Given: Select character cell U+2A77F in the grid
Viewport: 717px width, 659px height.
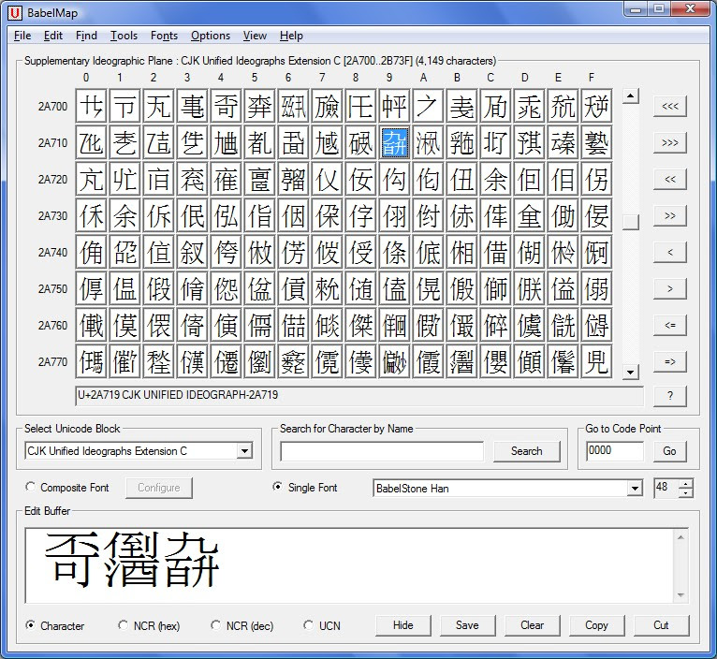Looking at the screenshot, I should pyautogui.click(x=597, y=362).
